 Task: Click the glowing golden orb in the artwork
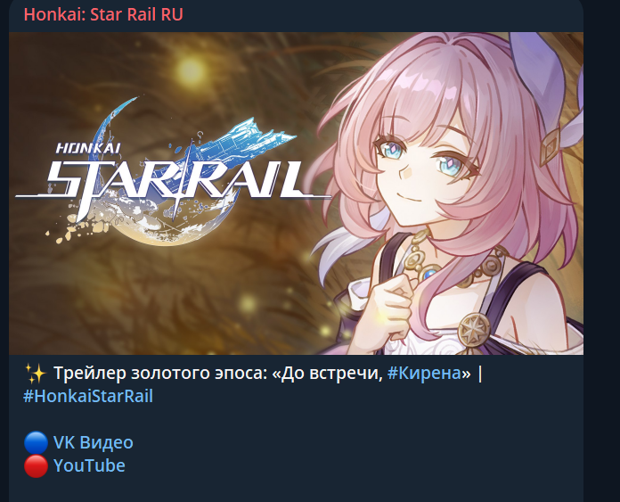coord(191,70)
